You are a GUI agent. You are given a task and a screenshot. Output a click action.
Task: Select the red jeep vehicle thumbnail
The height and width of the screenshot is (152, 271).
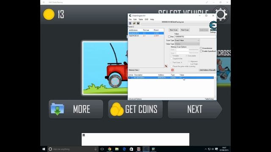tap(105, 68)
